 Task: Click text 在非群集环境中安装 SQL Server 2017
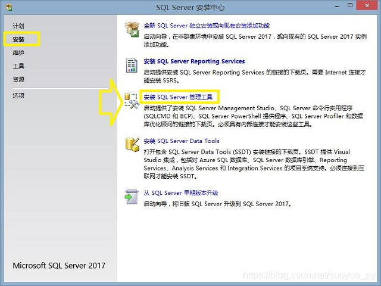(222, 36)
